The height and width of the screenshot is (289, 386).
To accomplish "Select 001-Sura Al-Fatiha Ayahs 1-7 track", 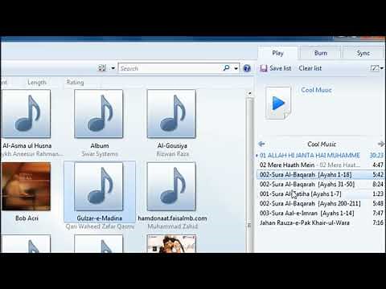I will (321, 193).
